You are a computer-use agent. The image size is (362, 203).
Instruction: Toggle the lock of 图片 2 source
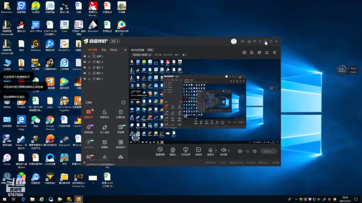[x=89, y=73]
